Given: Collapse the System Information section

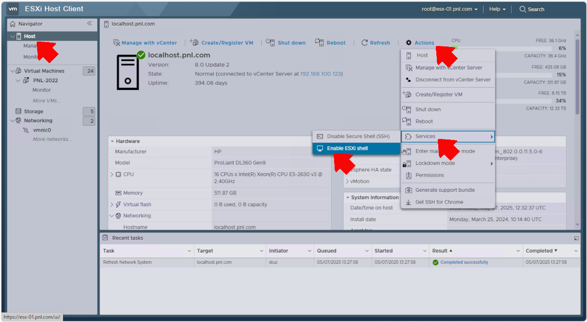Looking at the screenshot, I should tap(347, 198).
